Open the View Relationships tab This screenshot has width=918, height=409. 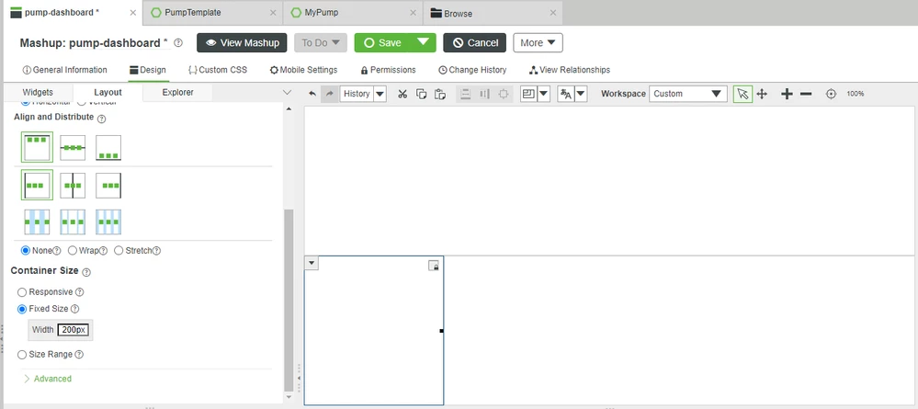coord(570,70)
